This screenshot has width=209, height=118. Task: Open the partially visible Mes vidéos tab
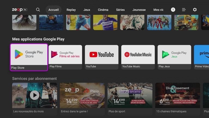[158, 10]
